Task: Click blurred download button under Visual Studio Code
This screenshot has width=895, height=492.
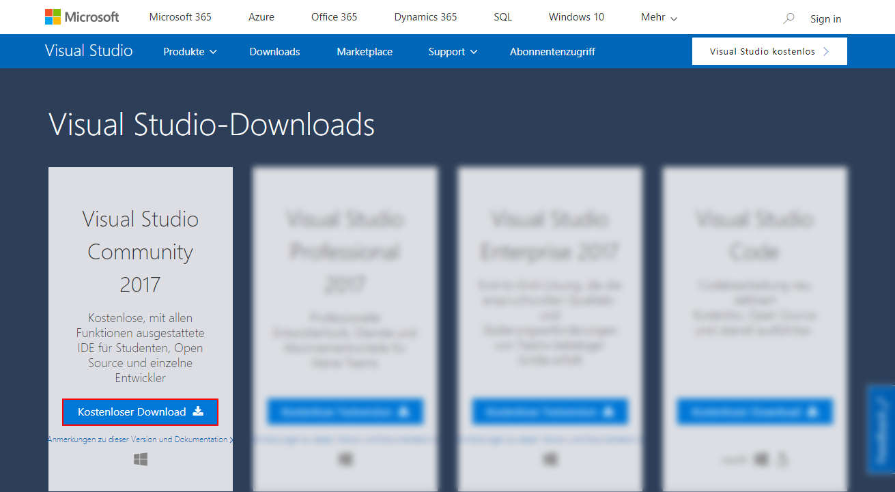Action: coord(754,411)
